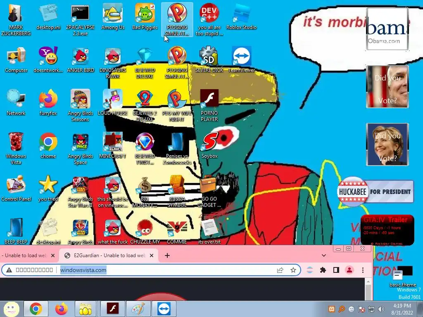
Task: Expand the Chrome tab search dropdown
Action: (x=324, y=255)
